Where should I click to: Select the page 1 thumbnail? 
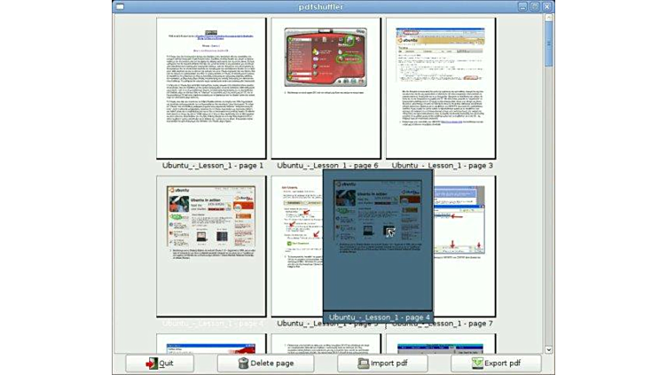point(211,88)
